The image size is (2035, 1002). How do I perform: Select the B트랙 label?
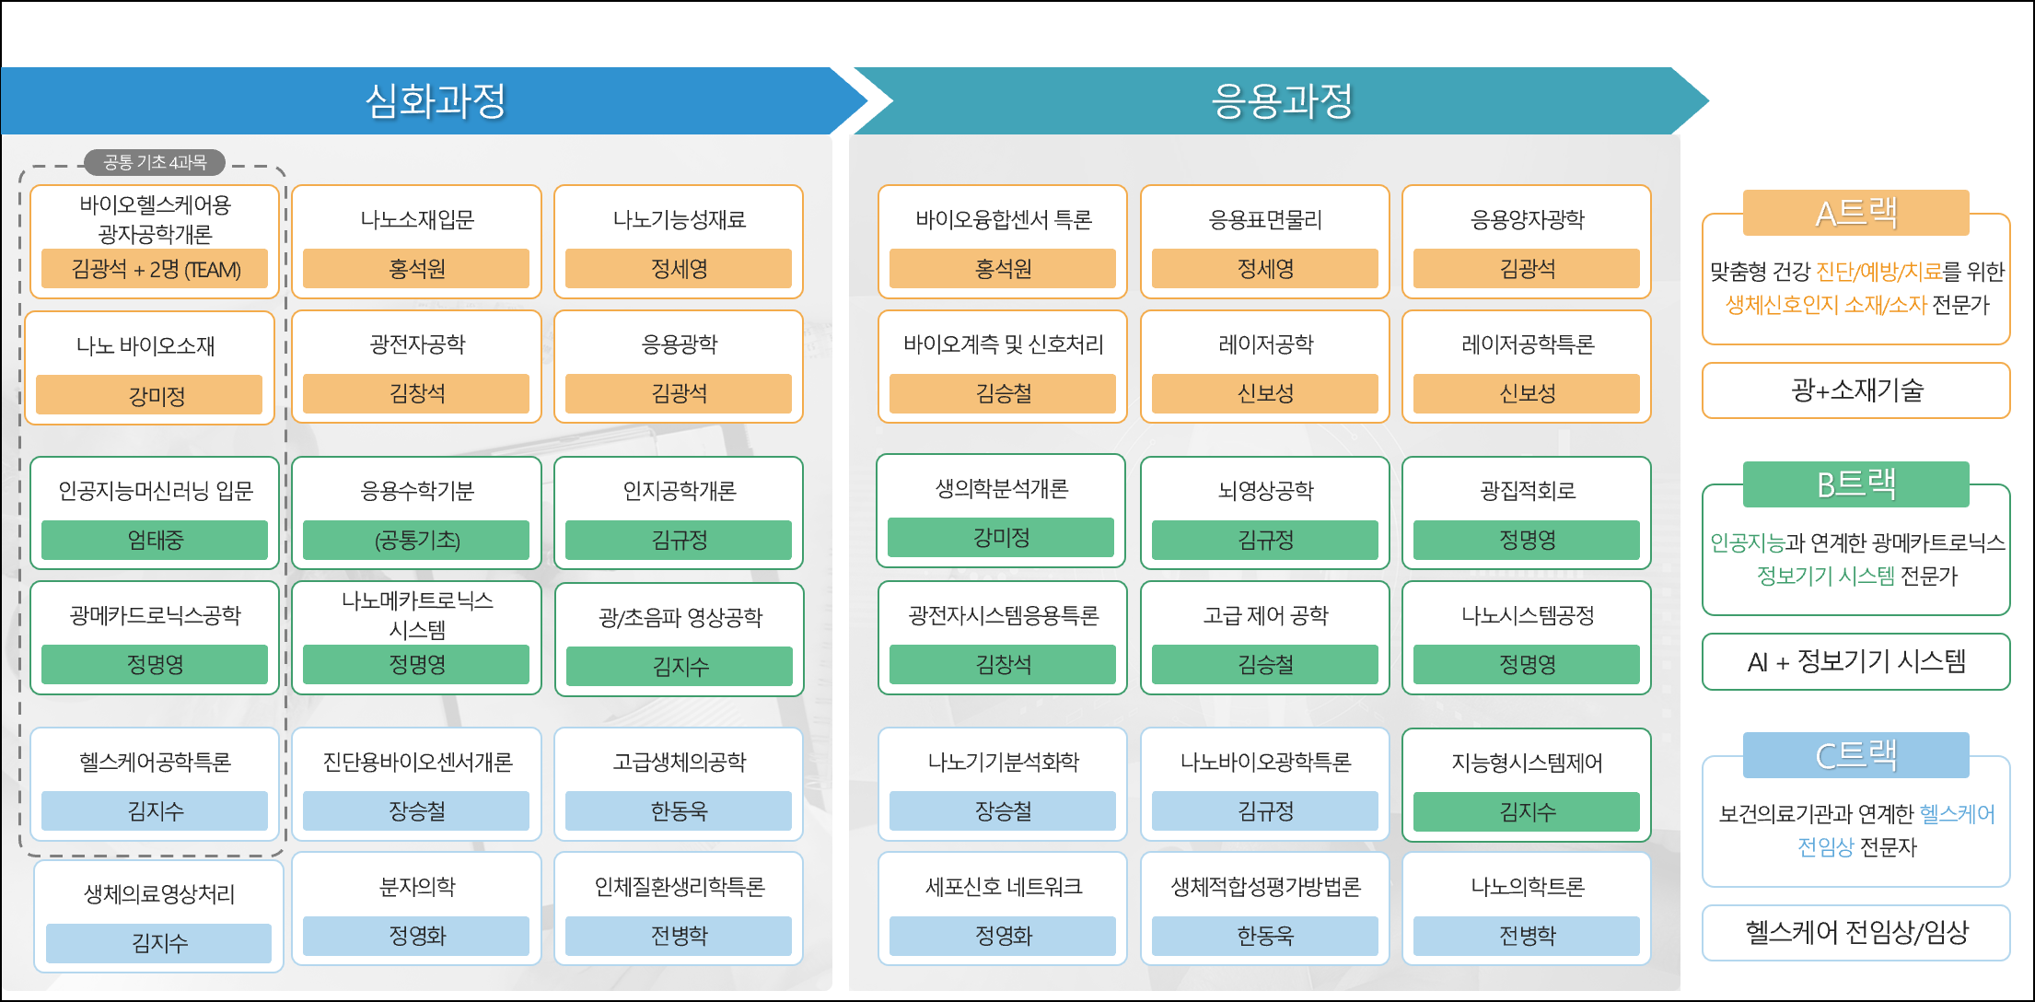[x=1855, y=484]
